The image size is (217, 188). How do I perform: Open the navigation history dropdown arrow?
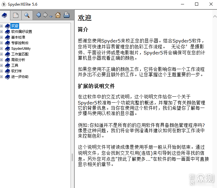point(51,17)
